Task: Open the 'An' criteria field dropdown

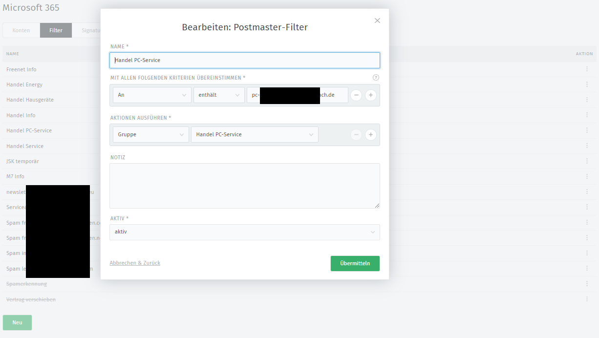Action: pos(152,95)
